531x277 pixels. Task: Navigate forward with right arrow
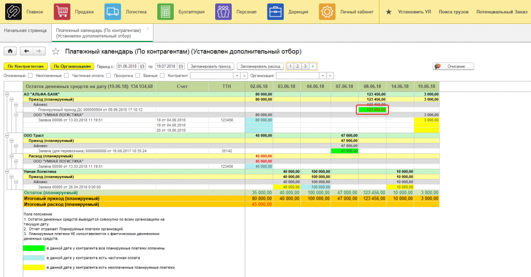(39, 51)
